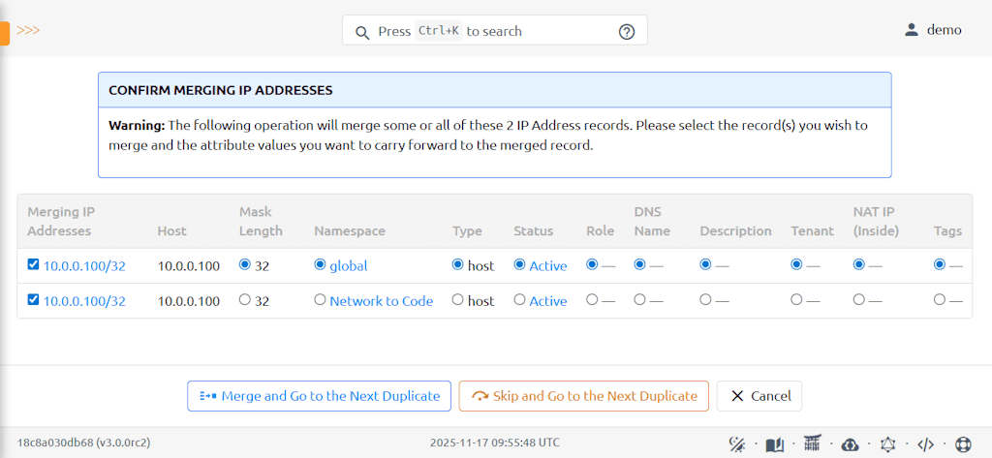Screen dimensions: 992x458
Task: Open the demo user menu
Action: [x=933, y=30]
